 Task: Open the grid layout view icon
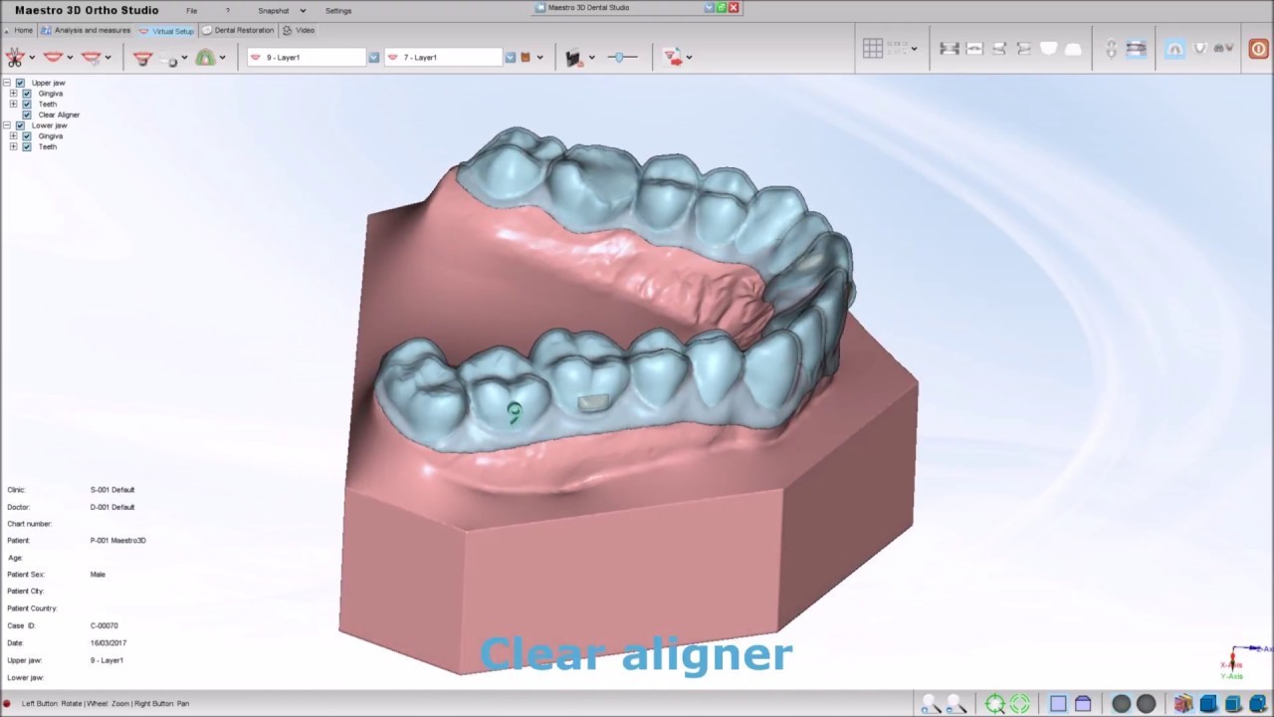click(x=873, y=48)
